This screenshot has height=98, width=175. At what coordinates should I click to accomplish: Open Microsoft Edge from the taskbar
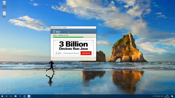(x=20, y=96)
